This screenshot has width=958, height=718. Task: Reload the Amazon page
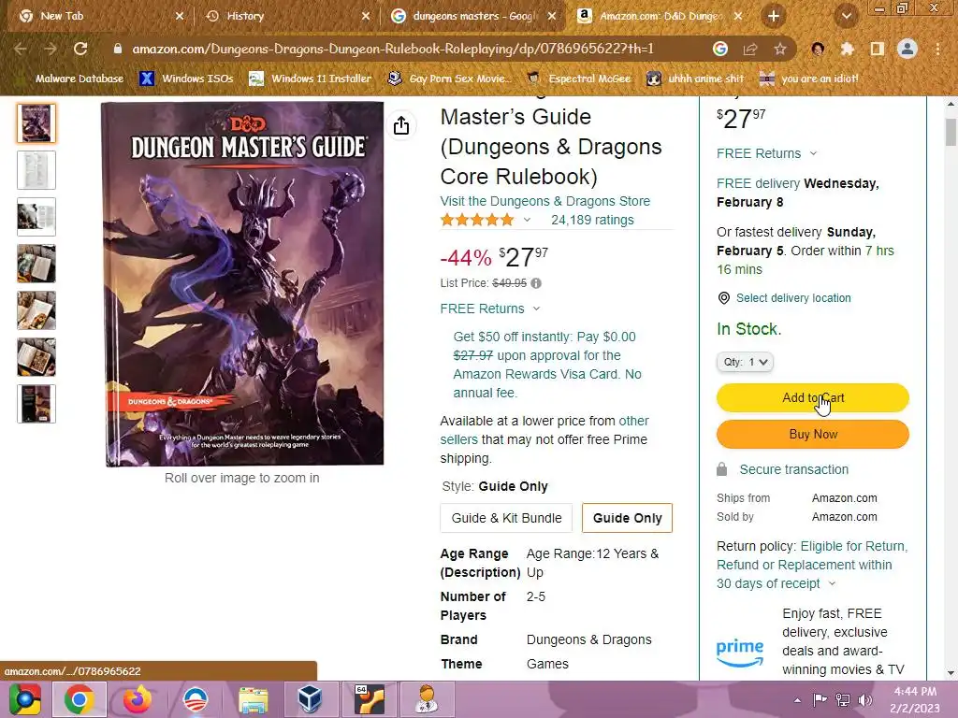pyautogui.click(x=80, y=49)
